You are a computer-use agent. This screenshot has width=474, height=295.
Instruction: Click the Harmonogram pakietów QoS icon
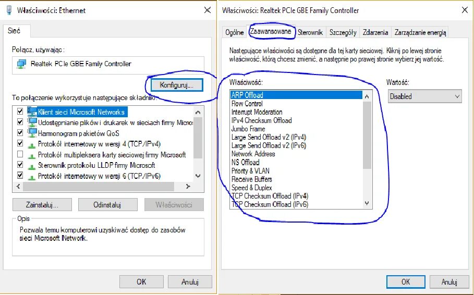coord(32,133)
